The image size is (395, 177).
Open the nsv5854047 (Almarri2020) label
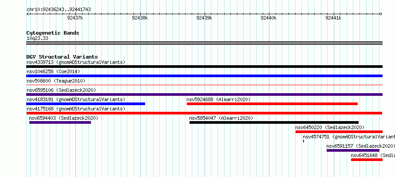[221, 118]
